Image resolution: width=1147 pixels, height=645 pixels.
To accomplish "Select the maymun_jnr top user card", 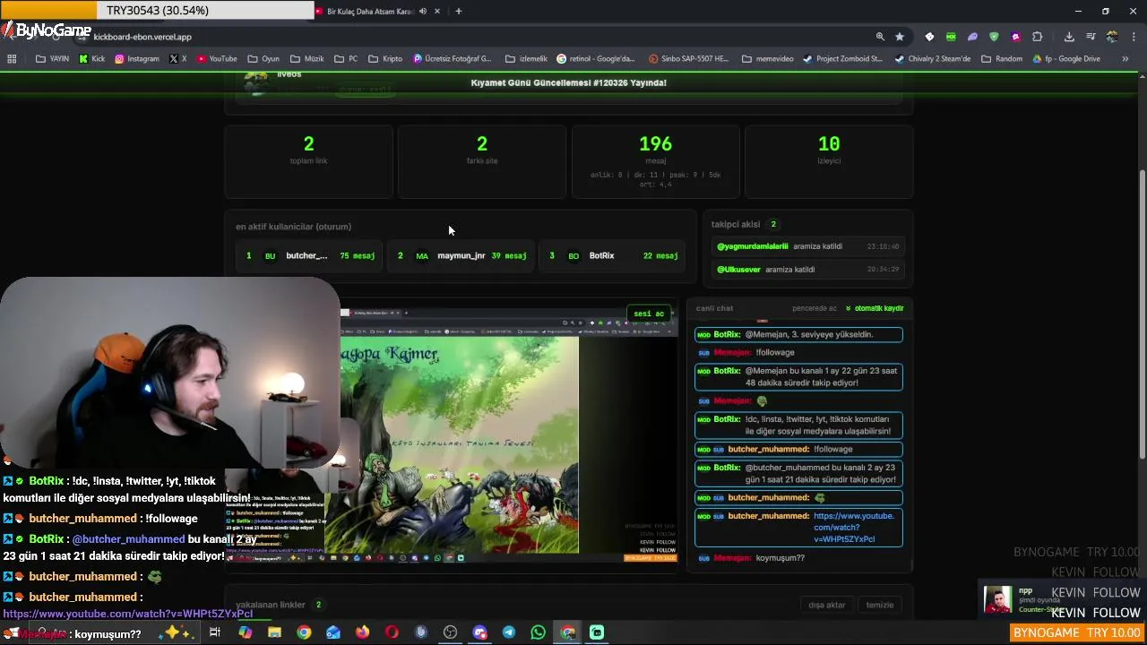I will coord(461,255).
